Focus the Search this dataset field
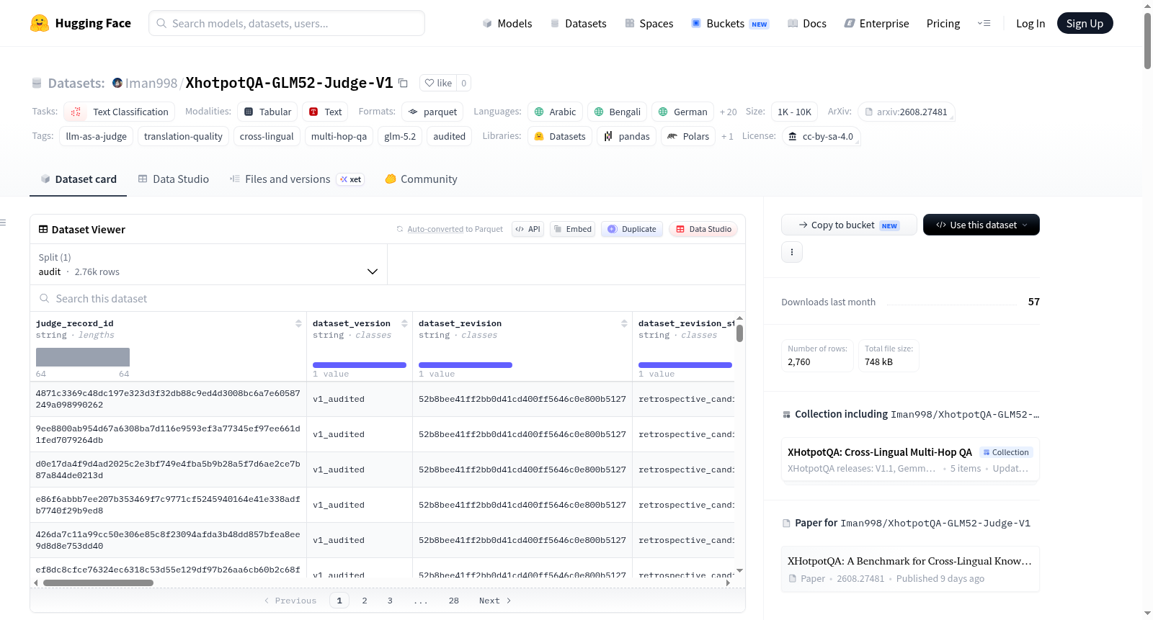Screen dimensions: 1153x620 point(388,298)
